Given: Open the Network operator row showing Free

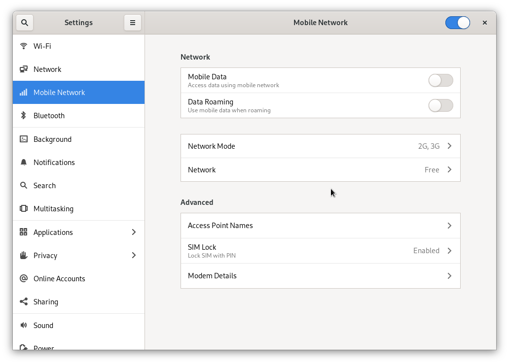Looking at the screenshot, I should tap(320, 170).
